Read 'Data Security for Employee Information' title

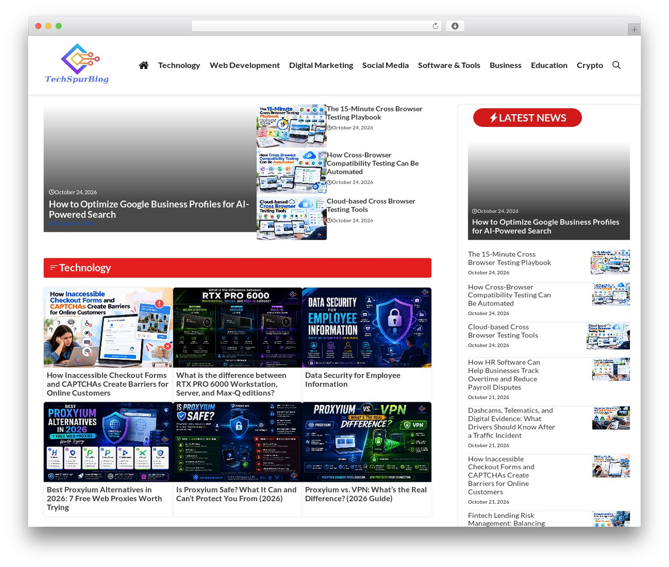(x=353, y=380)
